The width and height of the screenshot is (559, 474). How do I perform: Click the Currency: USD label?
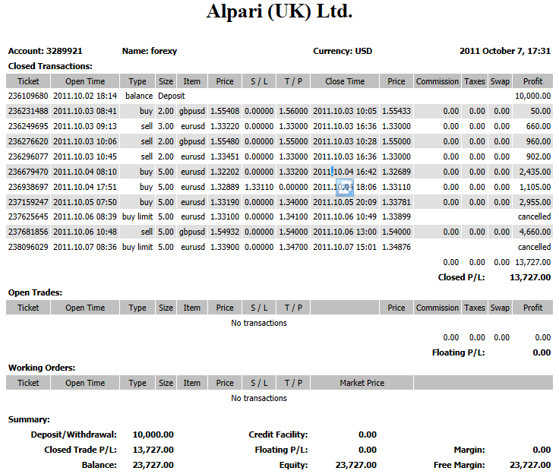click(343, 51)
